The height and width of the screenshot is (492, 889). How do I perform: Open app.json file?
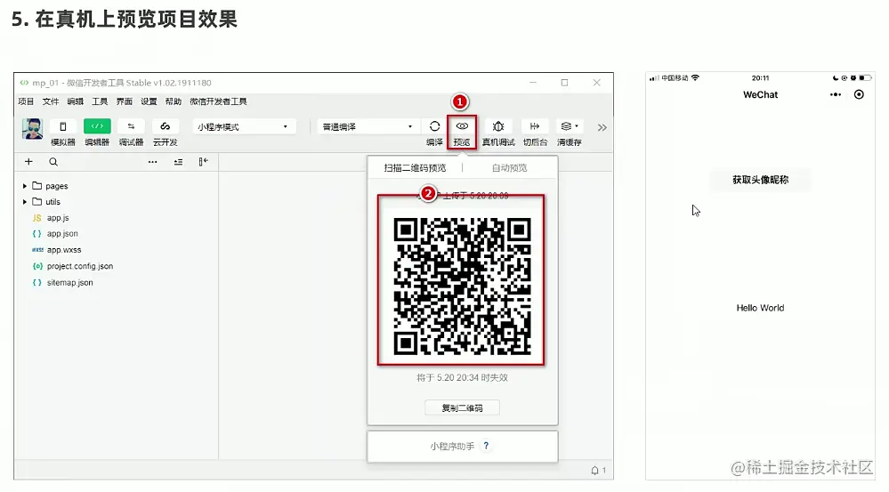pyautogui.click(x=62, y=233)
